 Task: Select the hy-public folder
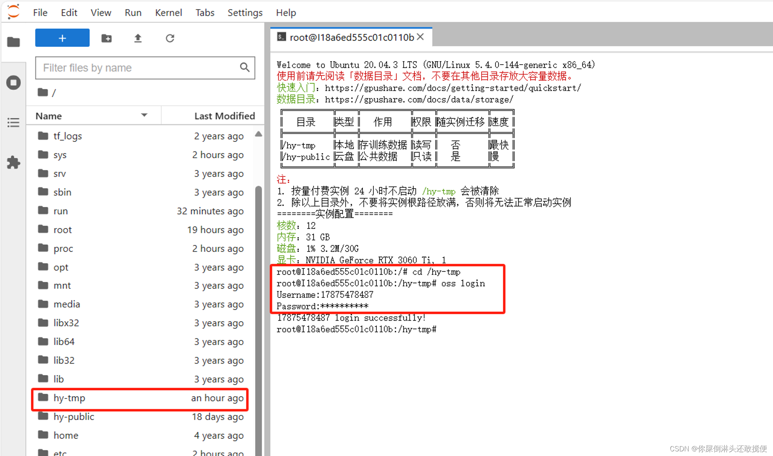click(x=74, y=417)
